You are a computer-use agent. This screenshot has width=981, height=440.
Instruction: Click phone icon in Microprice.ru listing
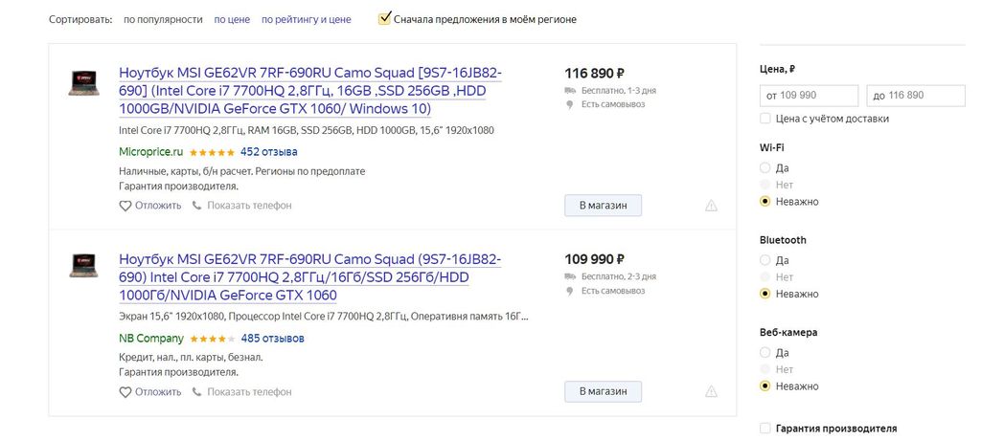[x=197, y=206]
